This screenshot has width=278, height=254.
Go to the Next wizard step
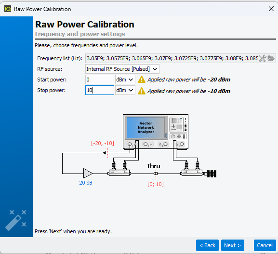point(232,245)
